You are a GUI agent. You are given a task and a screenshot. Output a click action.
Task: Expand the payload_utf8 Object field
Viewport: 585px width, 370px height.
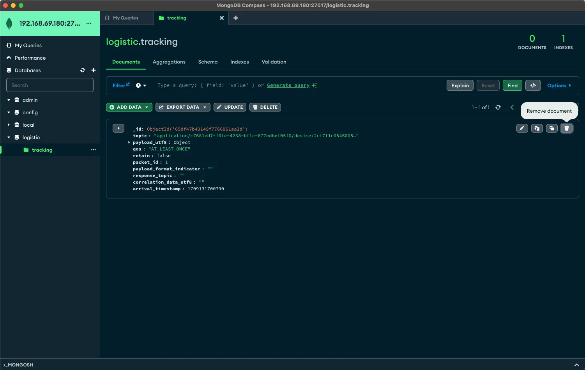(129, 142)
